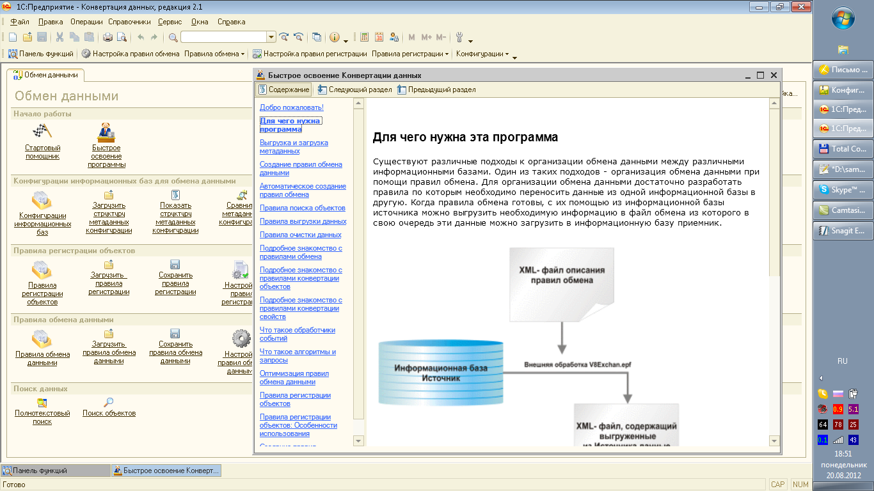874x491 pixels.
Task: Open the Справочники menu
Action: [x=129, y=22]
